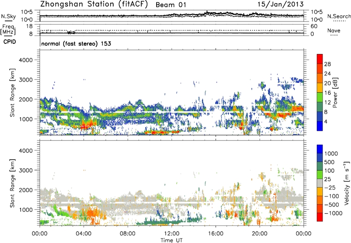Click the '24' label on the power colorbar

327,74
